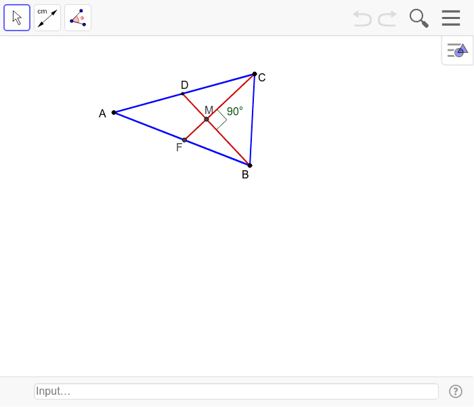
Task: Open the hamburger main menu
Action: [x=451, y=18]
